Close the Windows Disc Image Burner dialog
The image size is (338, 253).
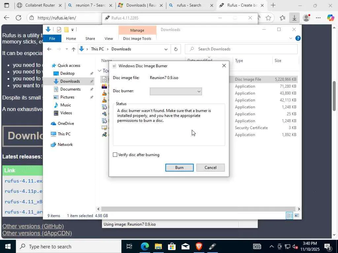coord(224,66)
